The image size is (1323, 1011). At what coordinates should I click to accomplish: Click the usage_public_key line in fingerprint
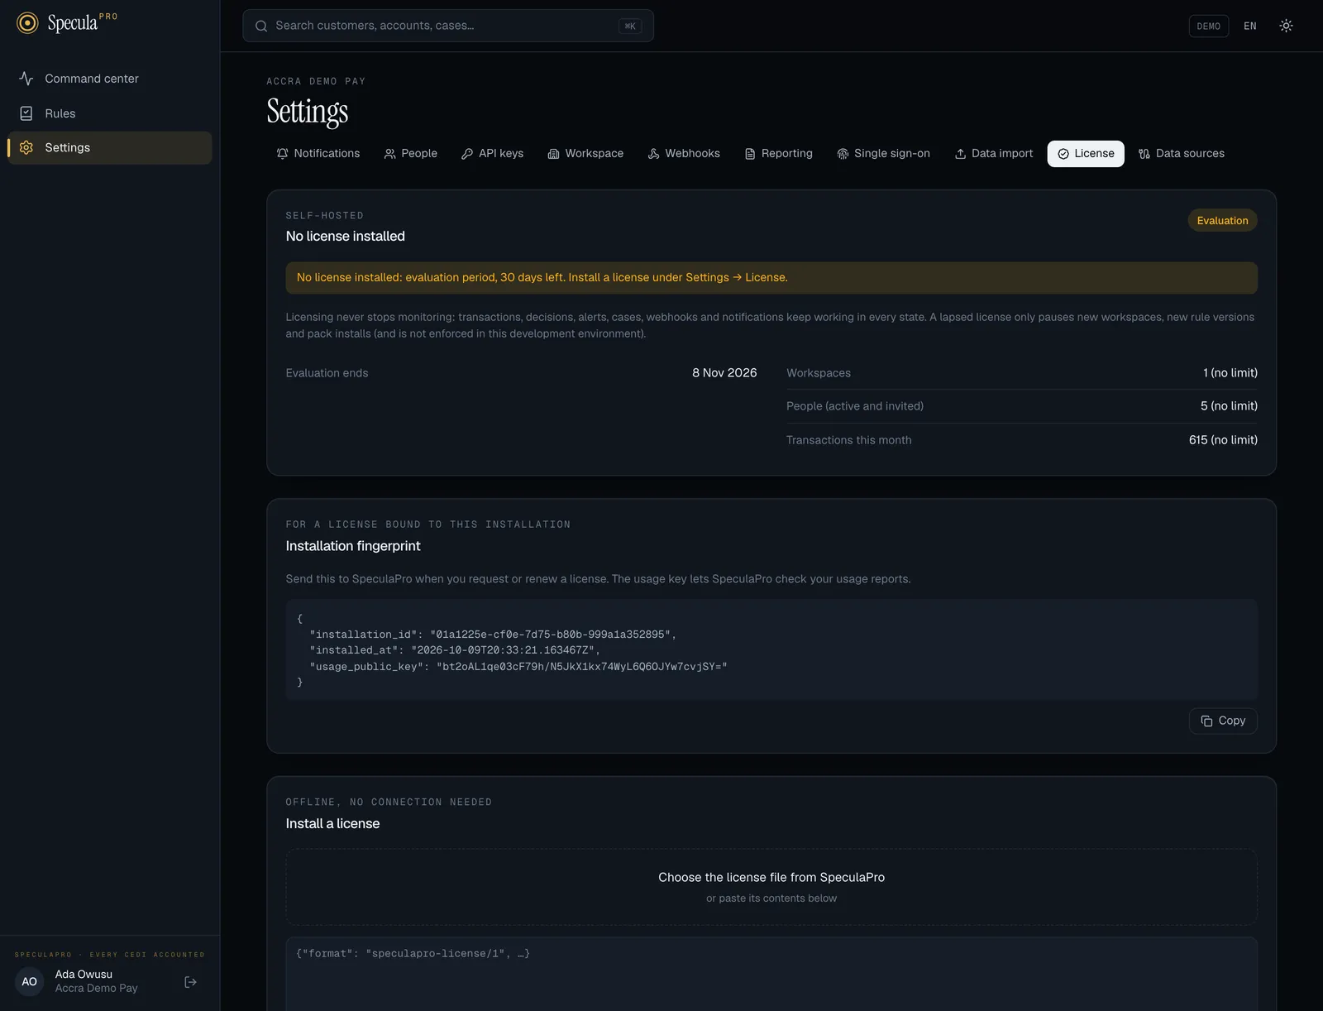click(x=518, y=667)
